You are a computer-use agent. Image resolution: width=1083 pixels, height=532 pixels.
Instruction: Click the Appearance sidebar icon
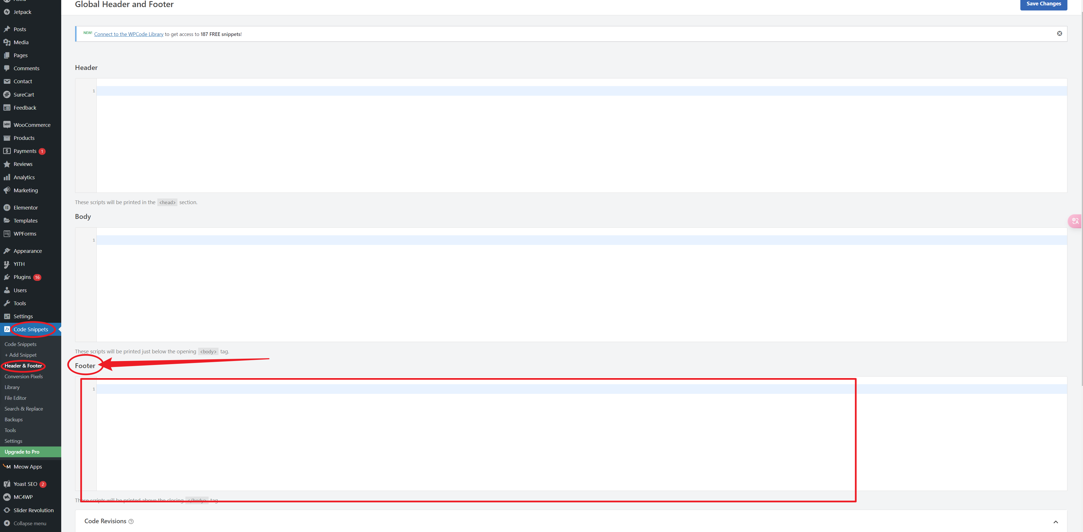point(7,251)
